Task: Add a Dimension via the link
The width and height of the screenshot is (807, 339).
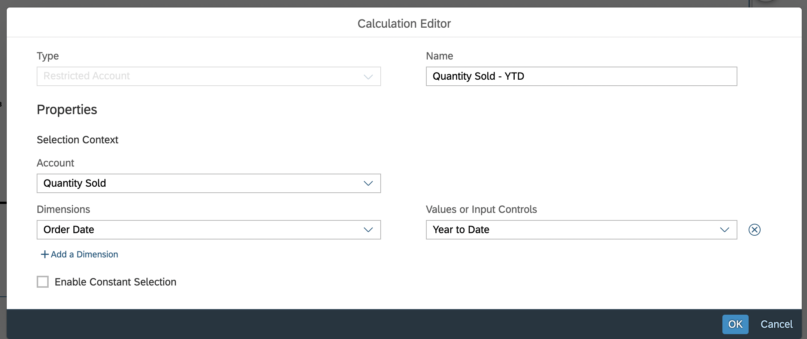Action: click(x=84, y=254)
